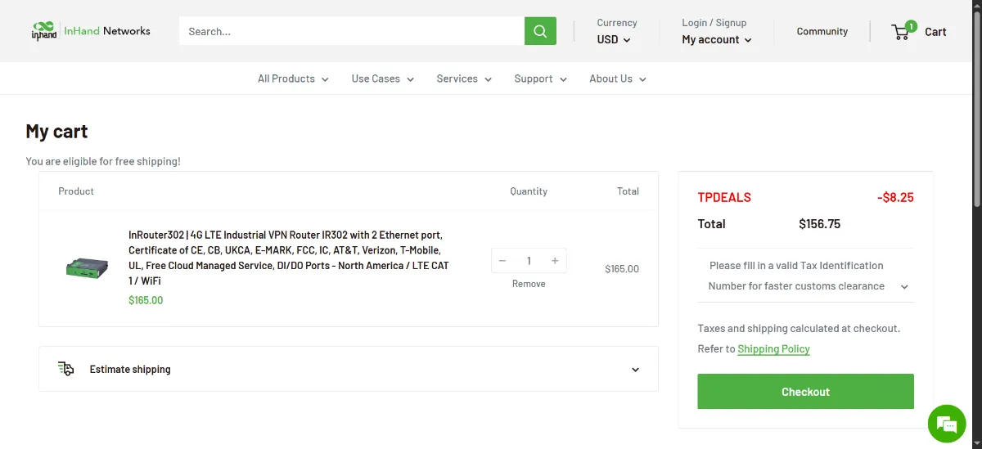Click the $165.00 line total in table
982x449 pixels.
pyautogui.click(x=622, y=269)
